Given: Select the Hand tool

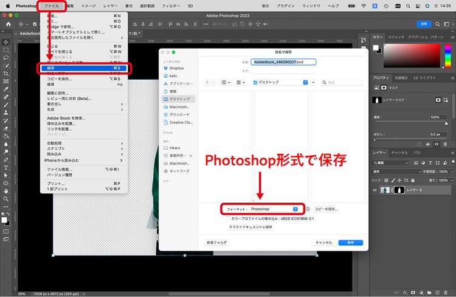Looking at the screenshot, I should (x=6, y=191).
